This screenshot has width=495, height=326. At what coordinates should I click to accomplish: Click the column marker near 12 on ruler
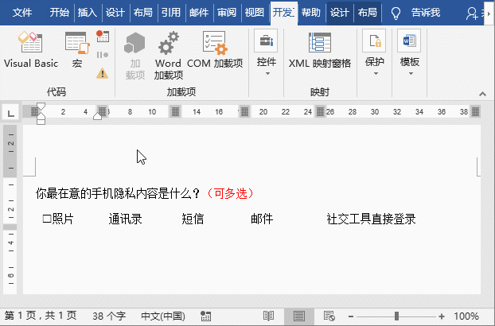175,111
